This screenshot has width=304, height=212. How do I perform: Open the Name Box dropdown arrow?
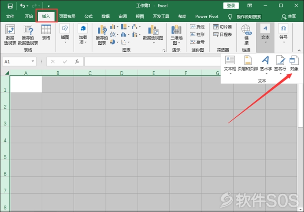click(x=33, y=61)
